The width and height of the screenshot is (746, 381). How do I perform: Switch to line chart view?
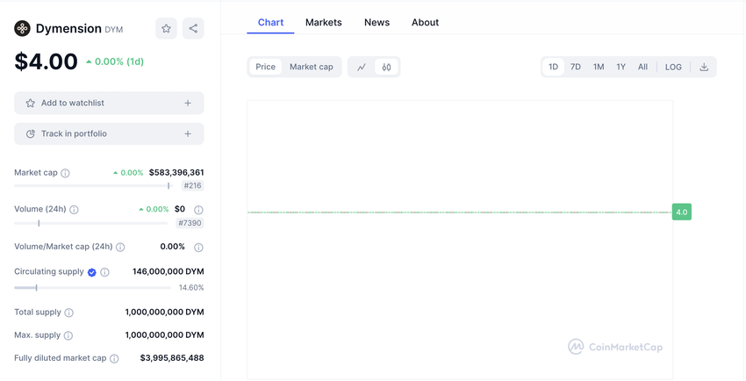(x=362, y=67)
